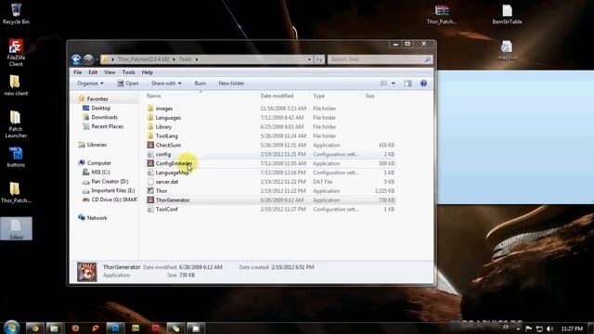This screenshot has height=334, width=594.
Task: Open view options dropdown arrow
Action: 394,83
